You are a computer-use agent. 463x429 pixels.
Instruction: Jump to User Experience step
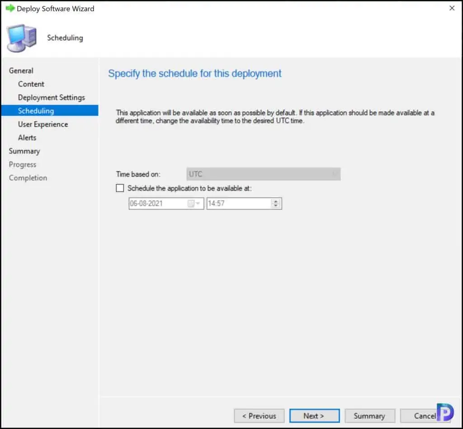tap(43, 124)
